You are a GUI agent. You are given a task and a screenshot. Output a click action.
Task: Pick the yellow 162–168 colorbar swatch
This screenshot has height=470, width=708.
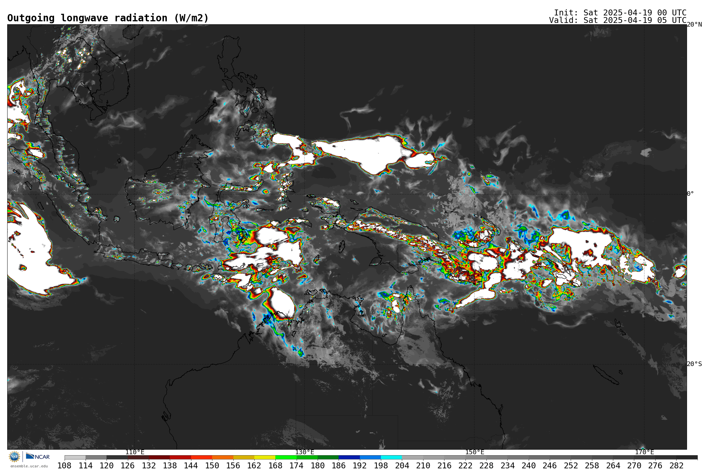(265, 457)
